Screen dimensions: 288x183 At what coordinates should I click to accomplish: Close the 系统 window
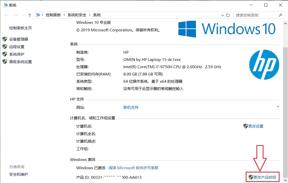[280, 5]
